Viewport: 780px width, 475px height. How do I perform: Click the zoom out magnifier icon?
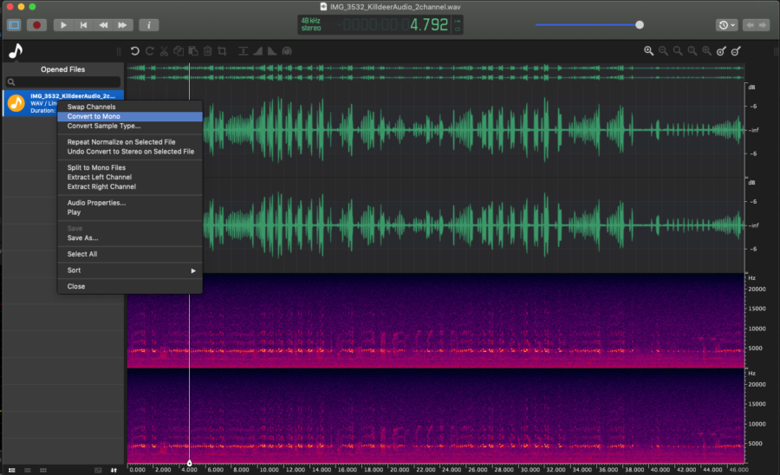tap(663, 51)
